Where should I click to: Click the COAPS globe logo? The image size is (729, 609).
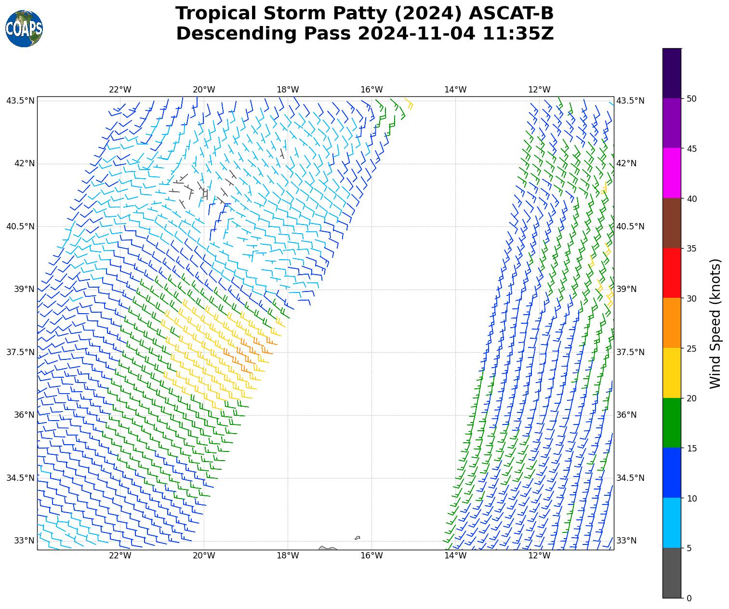[x=24, y=29]
